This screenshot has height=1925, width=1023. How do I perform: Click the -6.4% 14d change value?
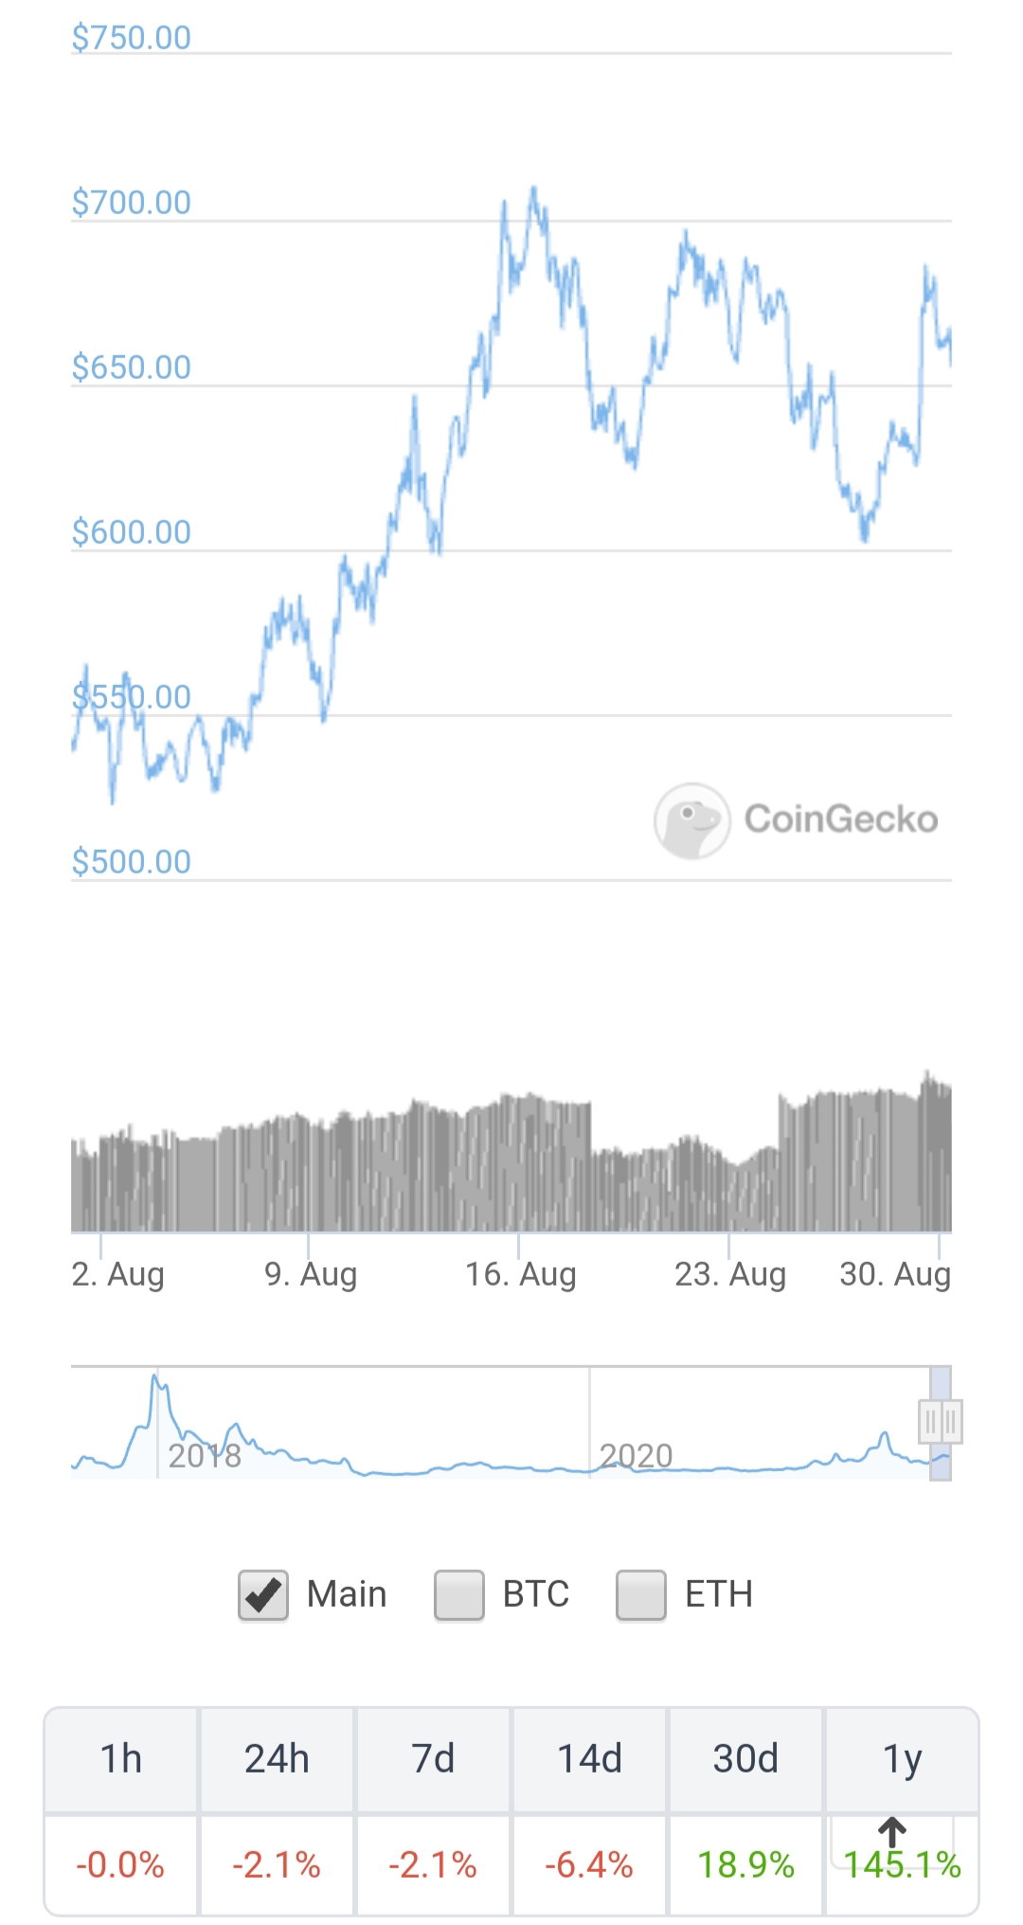pos(589,1865)
